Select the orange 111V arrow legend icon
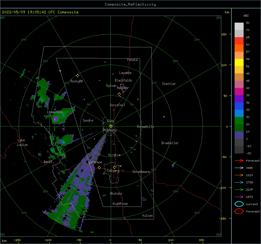Screen dimensions: 261x244 [239, 175]
